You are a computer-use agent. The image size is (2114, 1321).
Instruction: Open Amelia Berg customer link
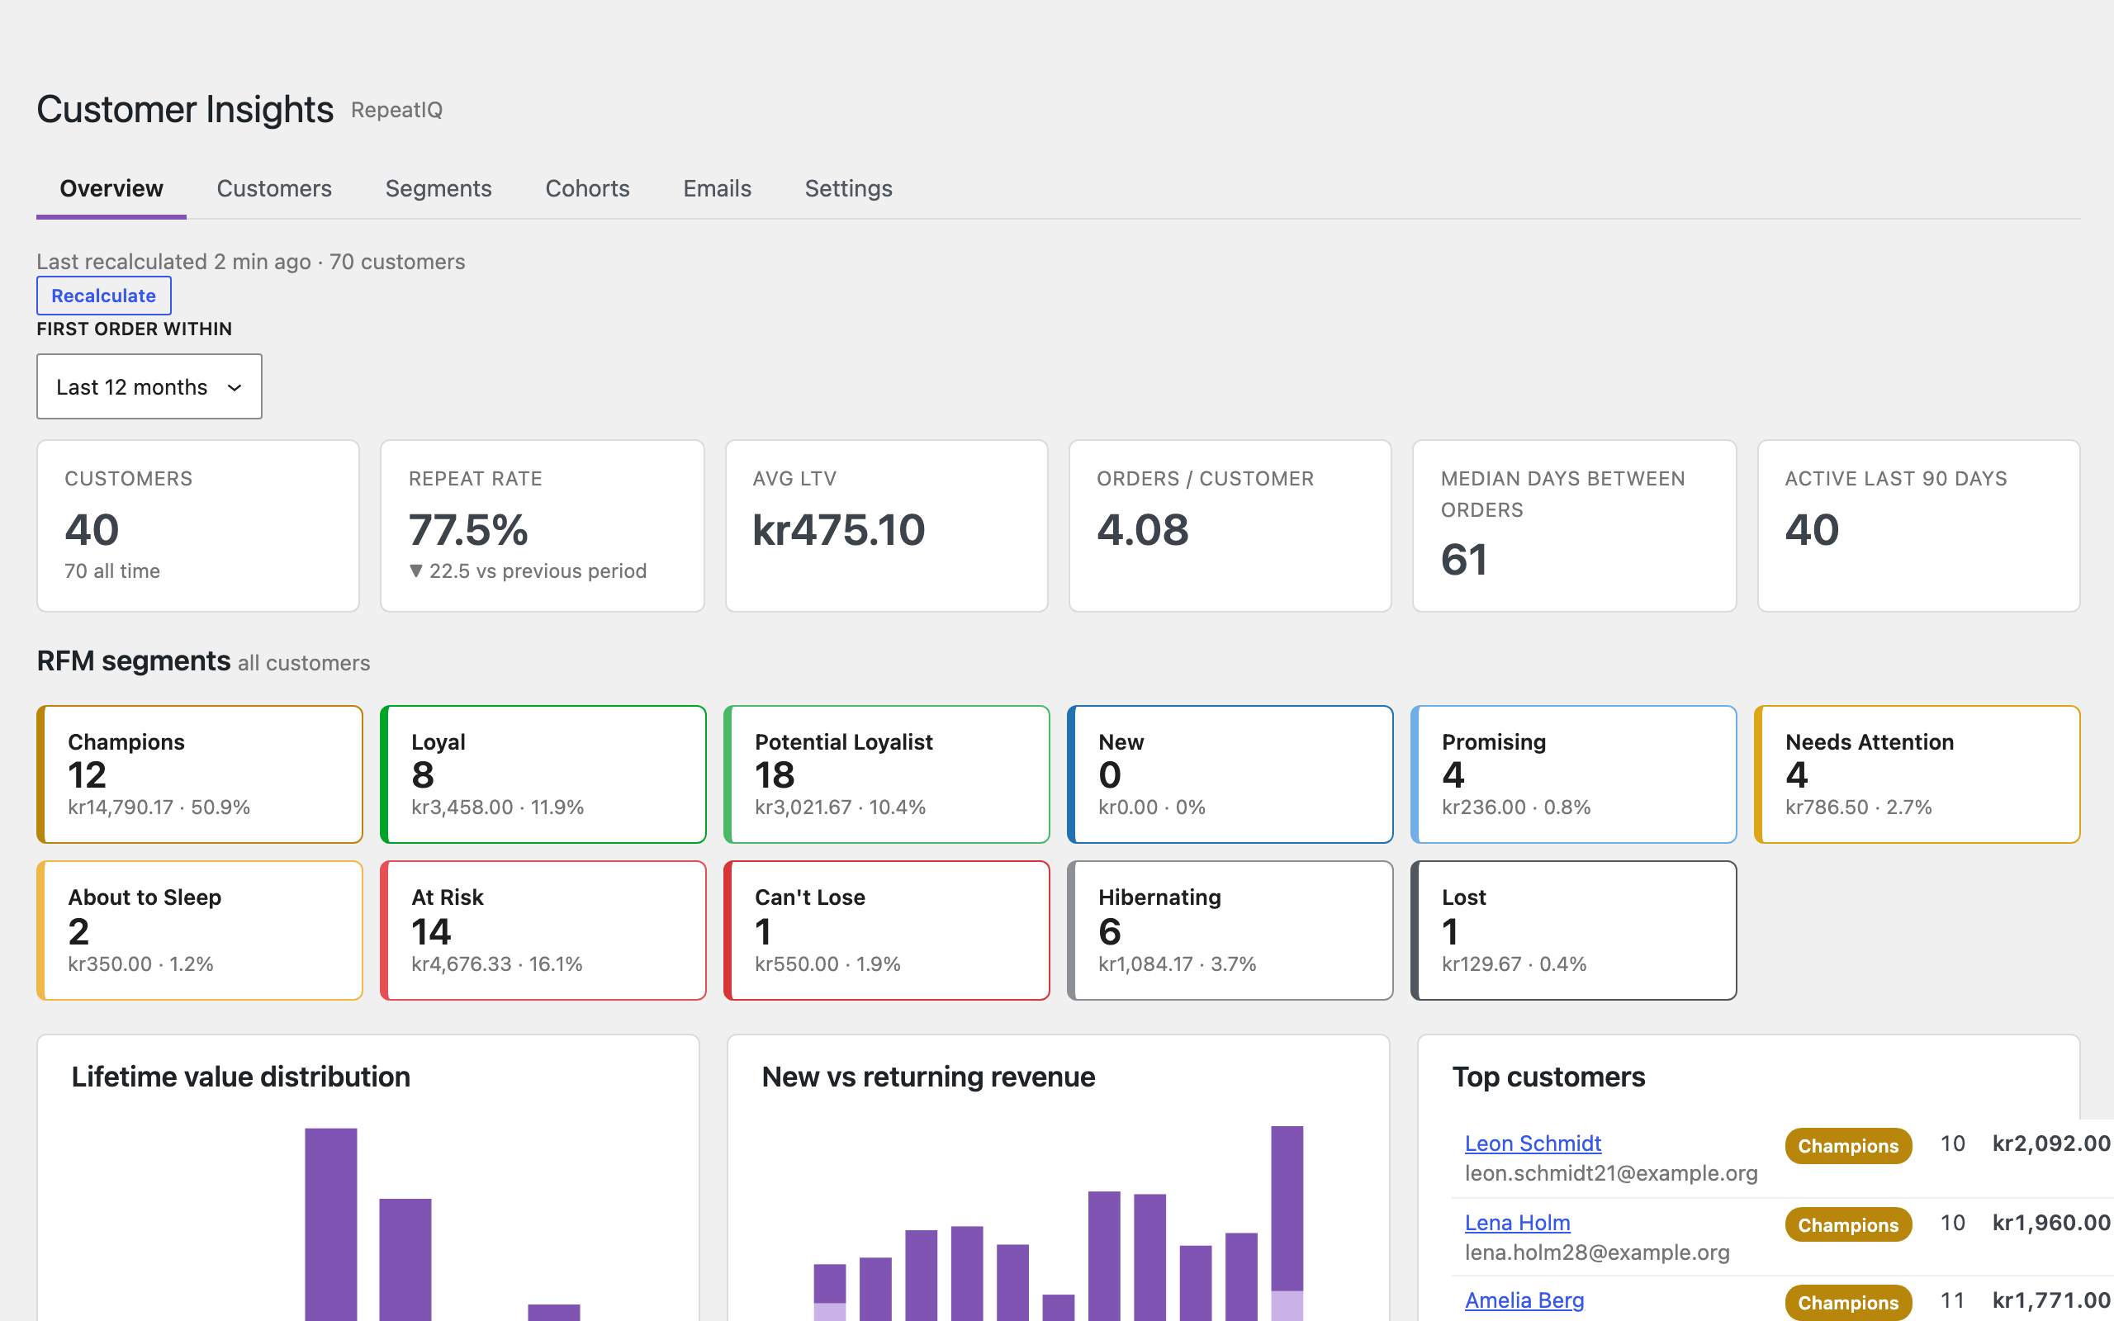[x=1524, y=1300]
